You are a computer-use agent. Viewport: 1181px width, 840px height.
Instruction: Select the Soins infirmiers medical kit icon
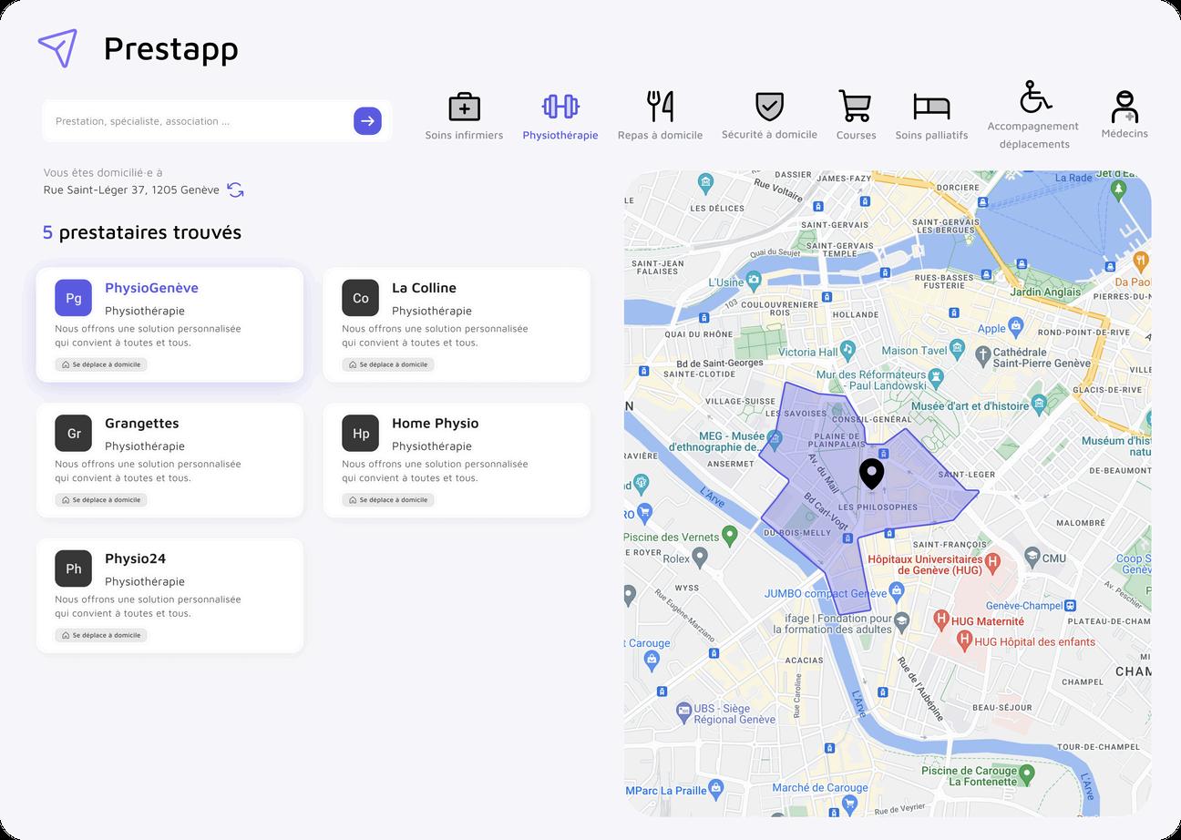click(464, 107)
